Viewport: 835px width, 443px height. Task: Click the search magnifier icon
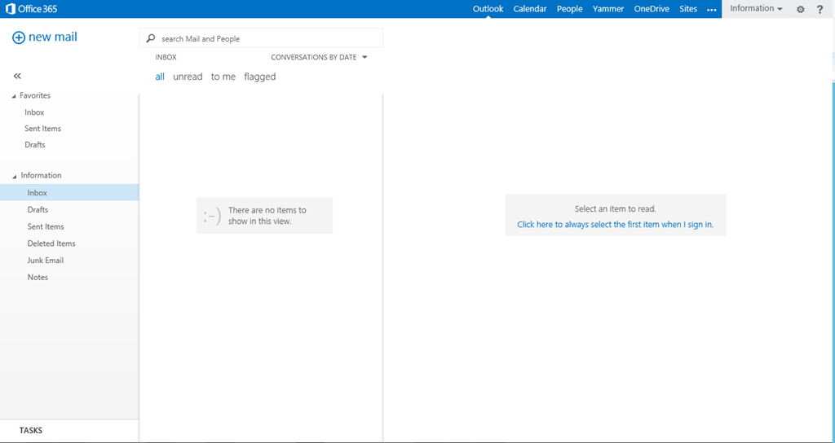(151, 38)
